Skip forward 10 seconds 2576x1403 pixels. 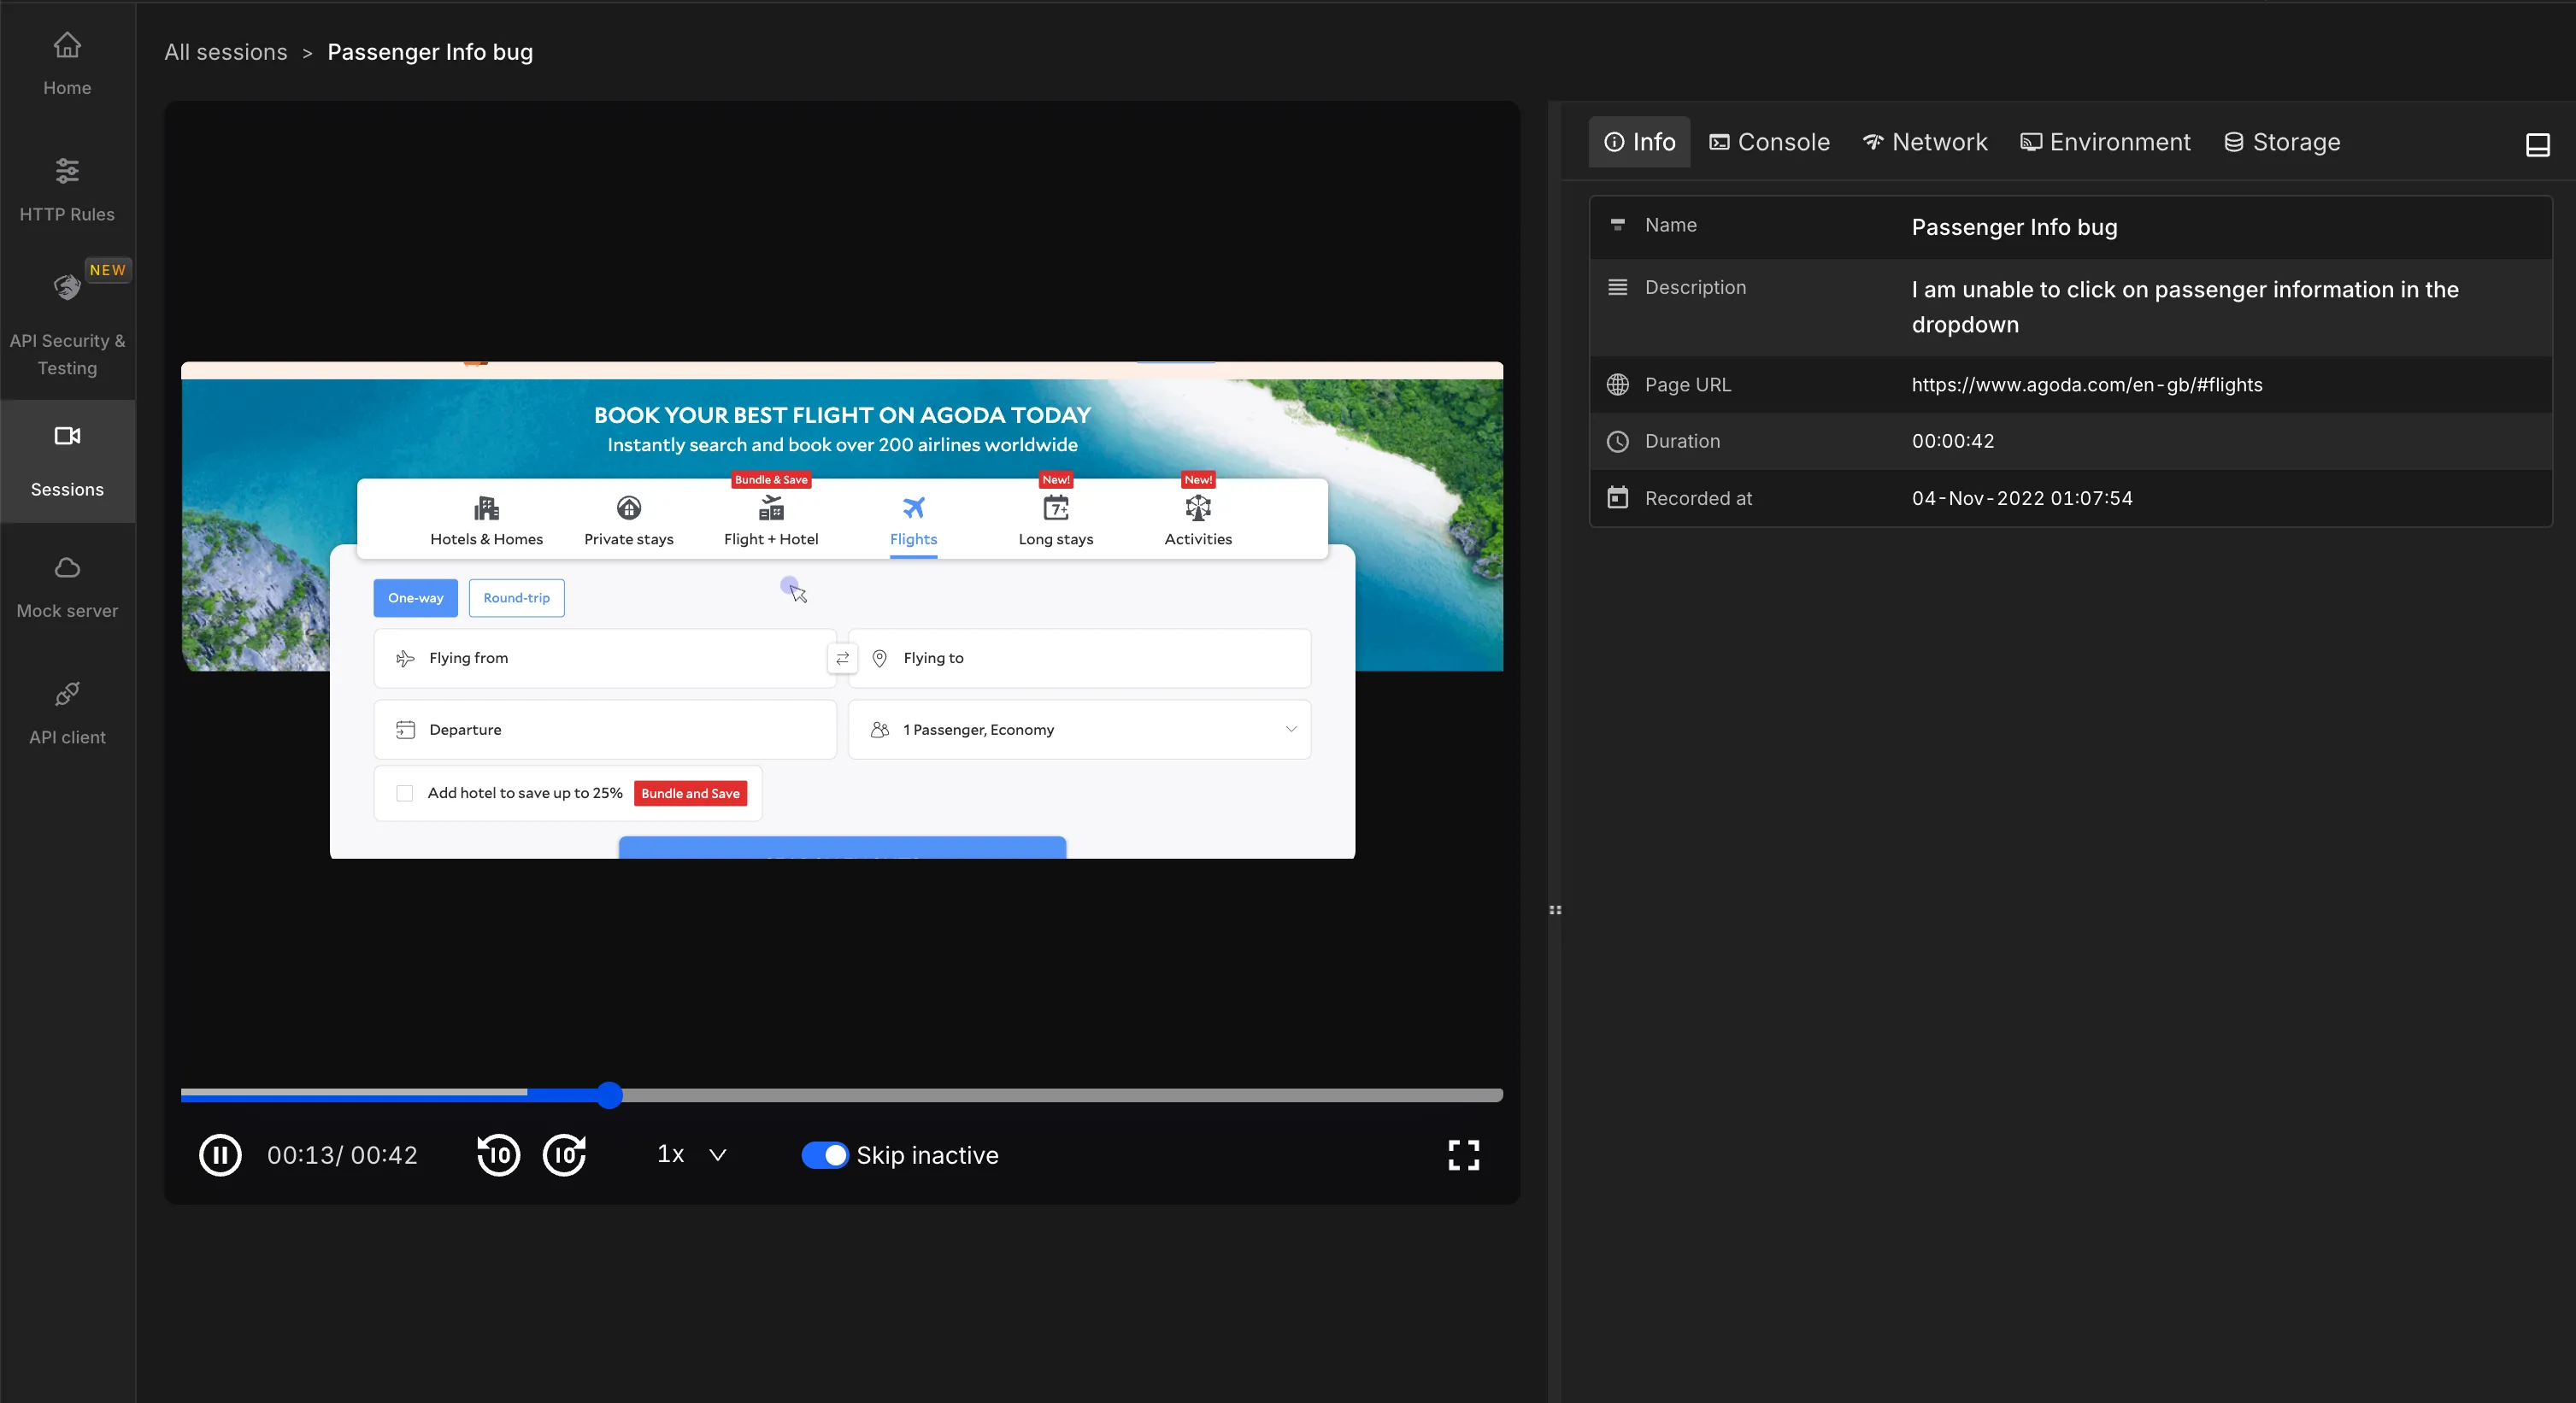[x=565, y=1155]
